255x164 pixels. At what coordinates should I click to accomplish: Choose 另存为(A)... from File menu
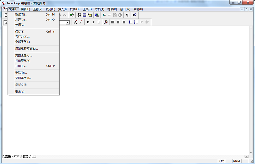click(x=22, y=37)
